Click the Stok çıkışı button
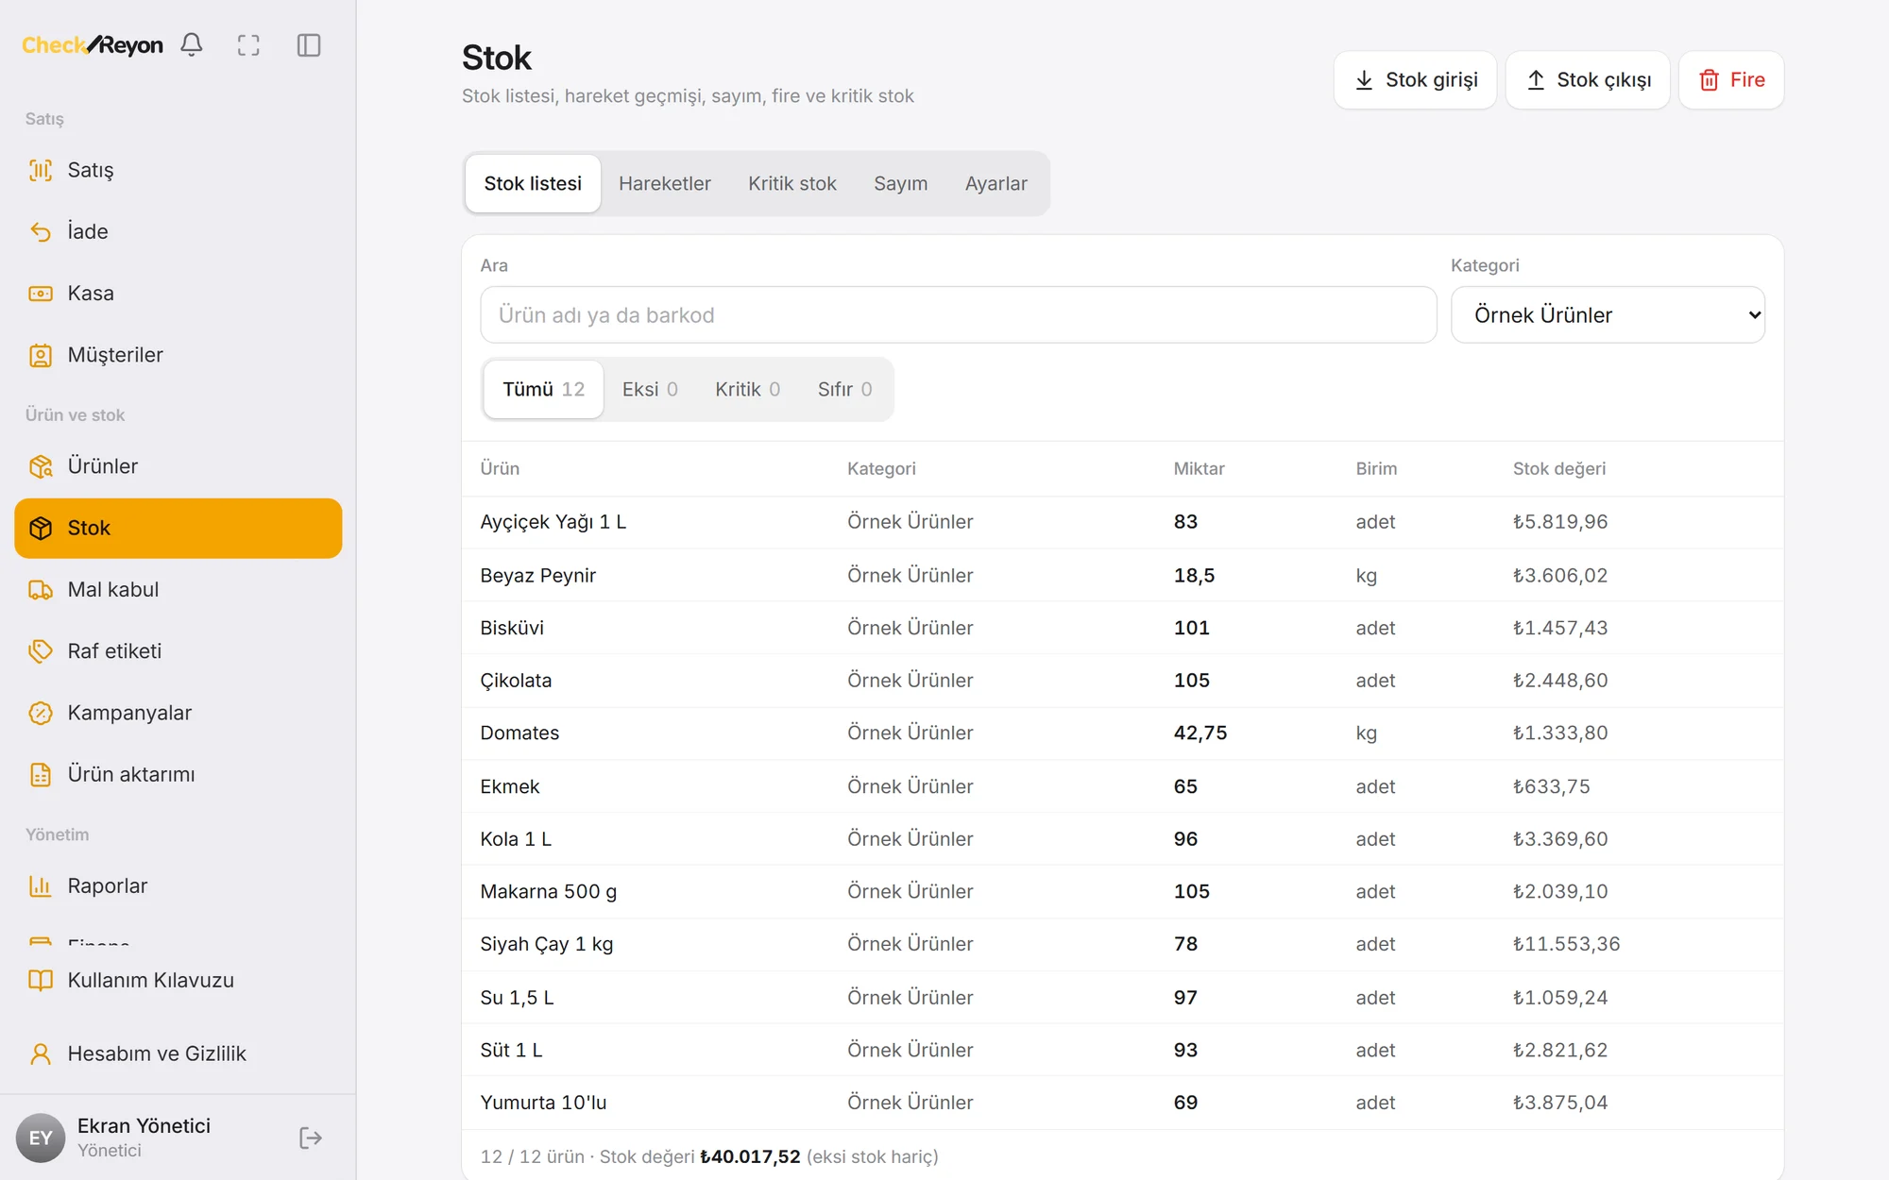Screen dimensions: 1889x1180 (1588, 80)
